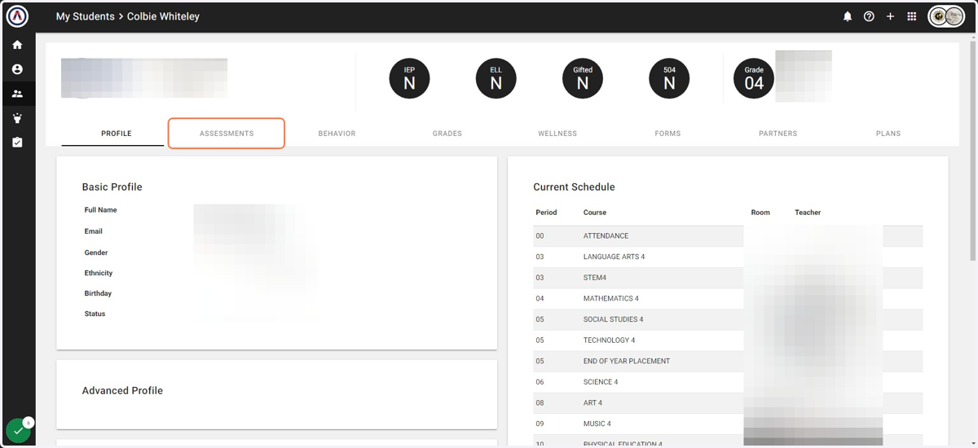Viewport: 978px width, 448px height.
Task: Go to Home in the sidebar
Action: tap(17, 45)
